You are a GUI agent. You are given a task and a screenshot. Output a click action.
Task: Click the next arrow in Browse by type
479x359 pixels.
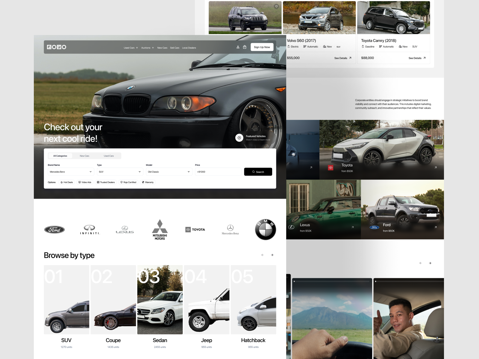click(272, 255)
